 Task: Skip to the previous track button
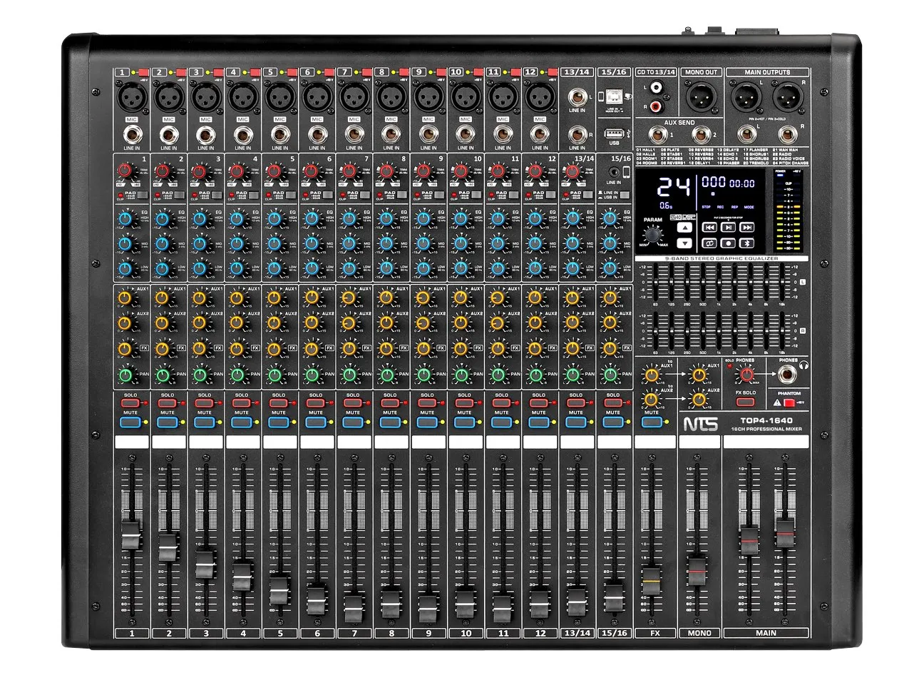[x=709, y=228]
